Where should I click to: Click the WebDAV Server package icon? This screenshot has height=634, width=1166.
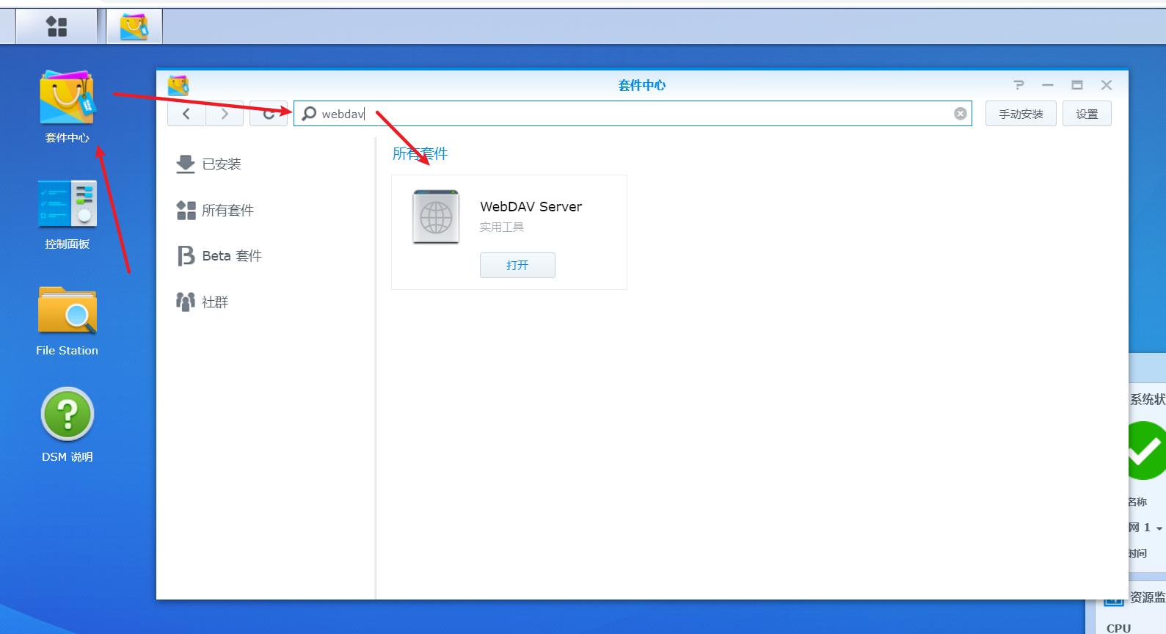click(436, 216)
